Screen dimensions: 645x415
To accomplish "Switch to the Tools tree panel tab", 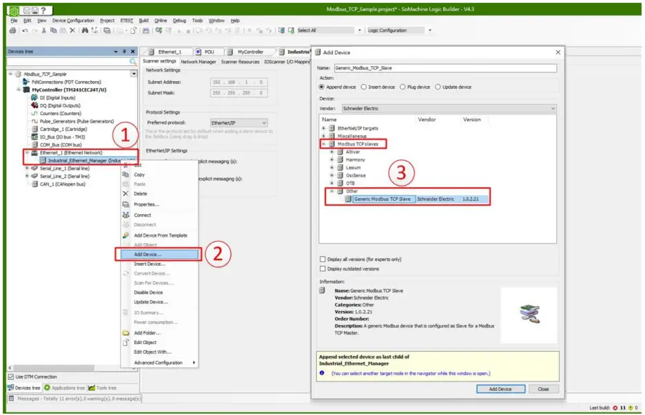I will click(x=103, y=388).
